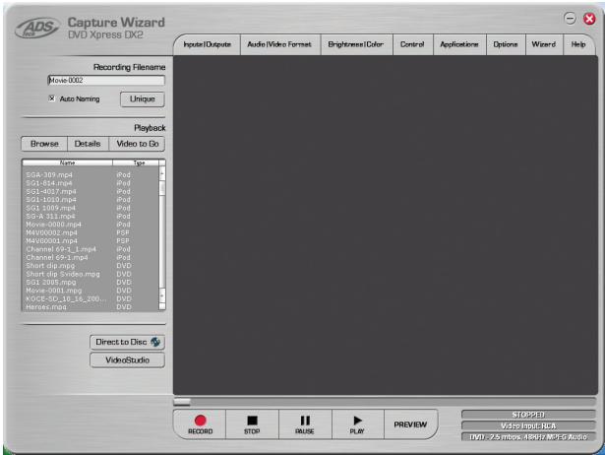This screenshot has width=605, height=455.
Task: Minimize the Capture Wizard window
Action: pos(570,19)
